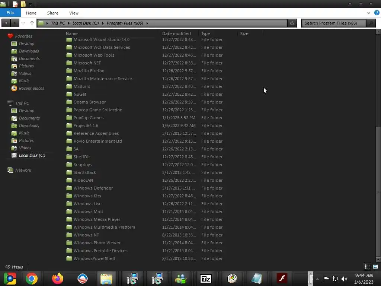Open the Start button on taskbar
381x286 pixels.
pyautogui.click(x=10, y=279)
